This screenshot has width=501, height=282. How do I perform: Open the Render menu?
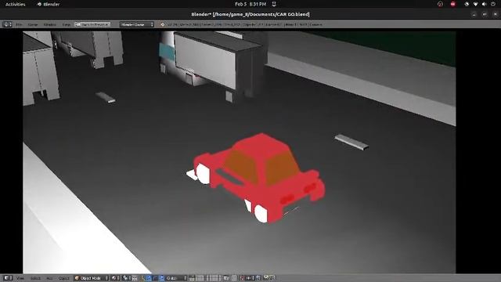(33, 24)
